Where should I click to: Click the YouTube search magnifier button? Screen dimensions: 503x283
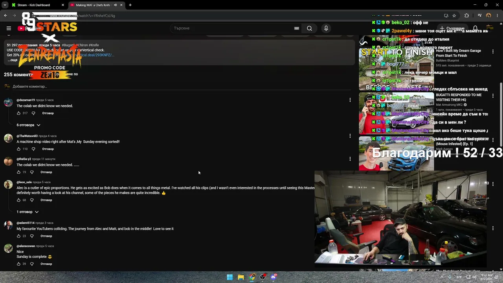point(309,28)
